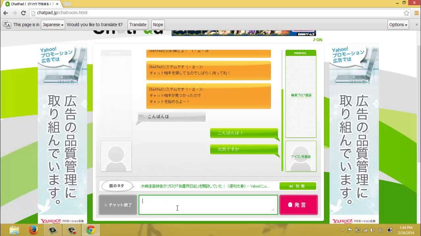The height and width of the screenshot is (236, 421).
Task: Open the volume speaker icon in the tray
Action: (373, 230)
